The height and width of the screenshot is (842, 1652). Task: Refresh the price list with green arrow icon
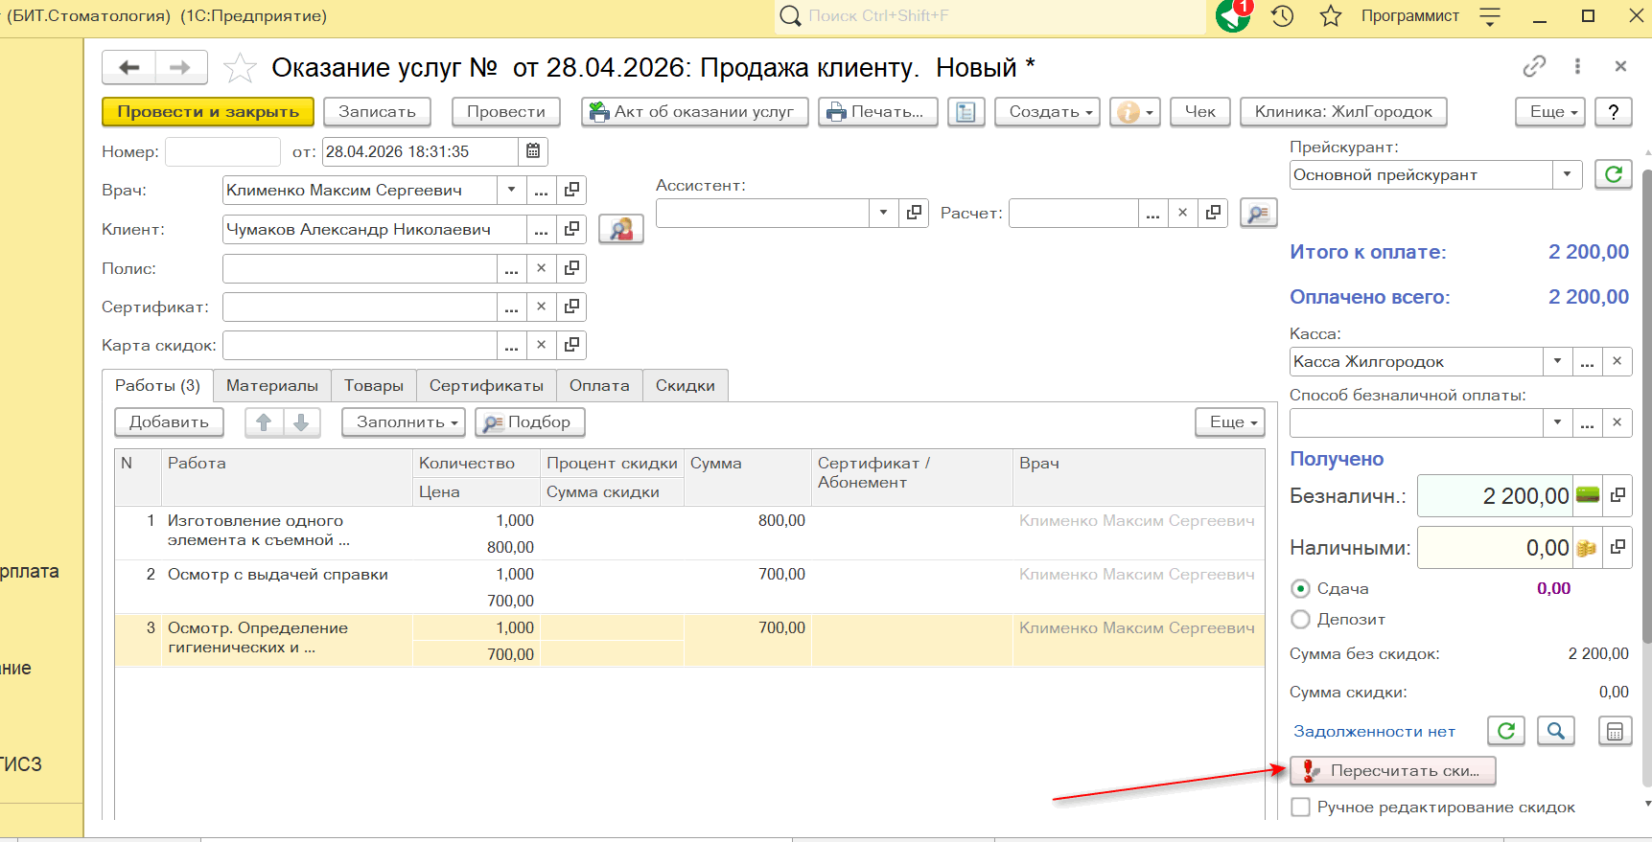click(x=1613, y=174)
